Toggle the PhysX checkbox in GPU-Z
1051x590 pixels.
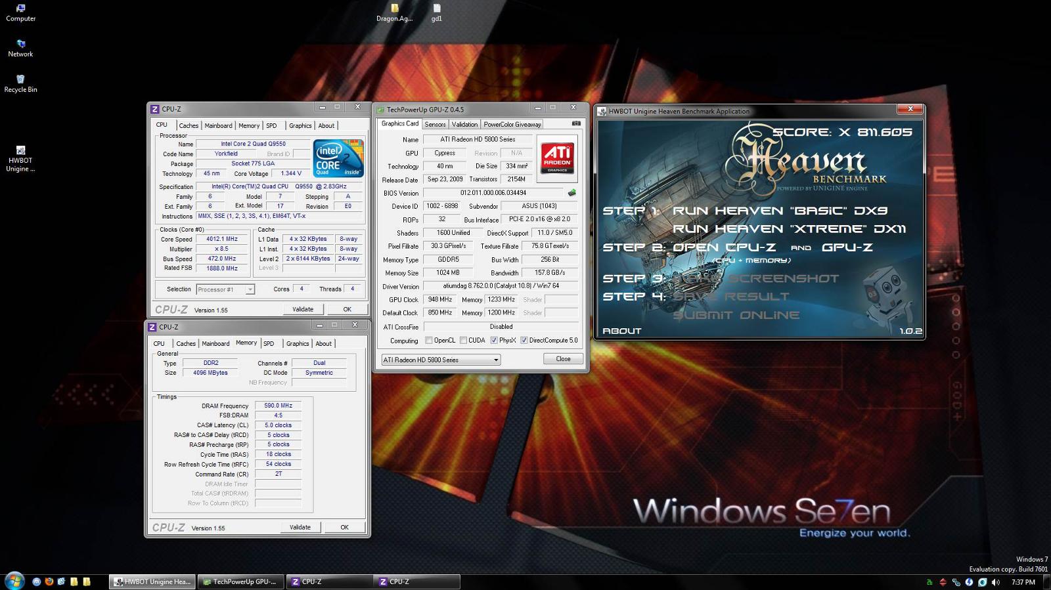494,340
